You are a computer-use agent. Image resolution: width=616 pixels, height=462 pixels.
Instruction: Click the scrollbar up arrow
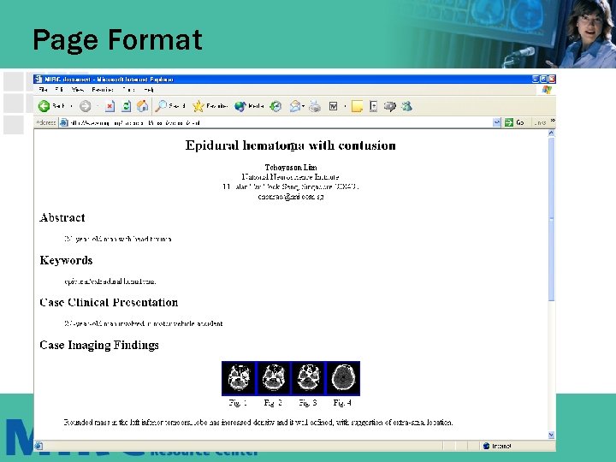pos(551,133)
